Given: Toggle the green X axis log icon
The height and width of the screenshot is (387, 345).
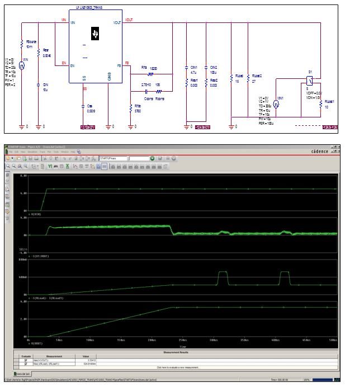Looking at the screenshot, I should point(67,166).
